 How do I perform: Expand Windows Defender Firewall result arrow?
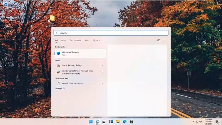coord(102,72)
